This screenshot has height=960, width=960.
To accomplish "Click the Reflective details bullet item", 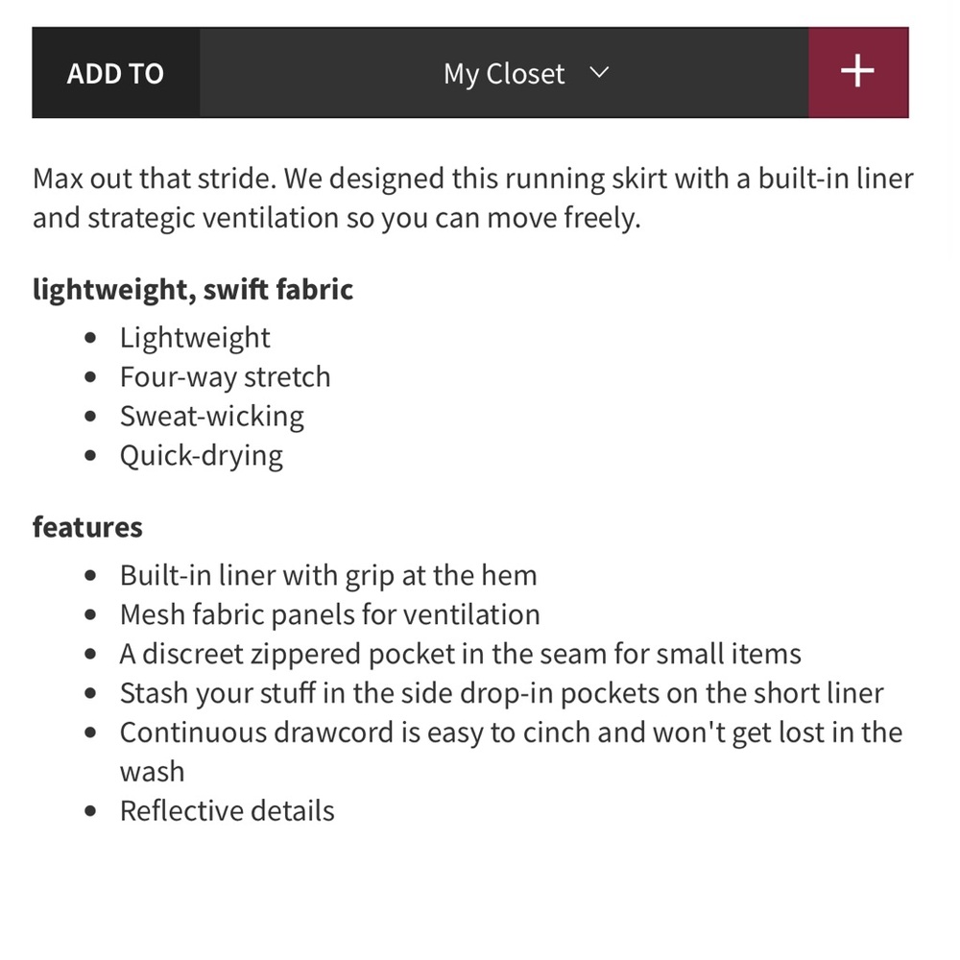I will 228,810.
